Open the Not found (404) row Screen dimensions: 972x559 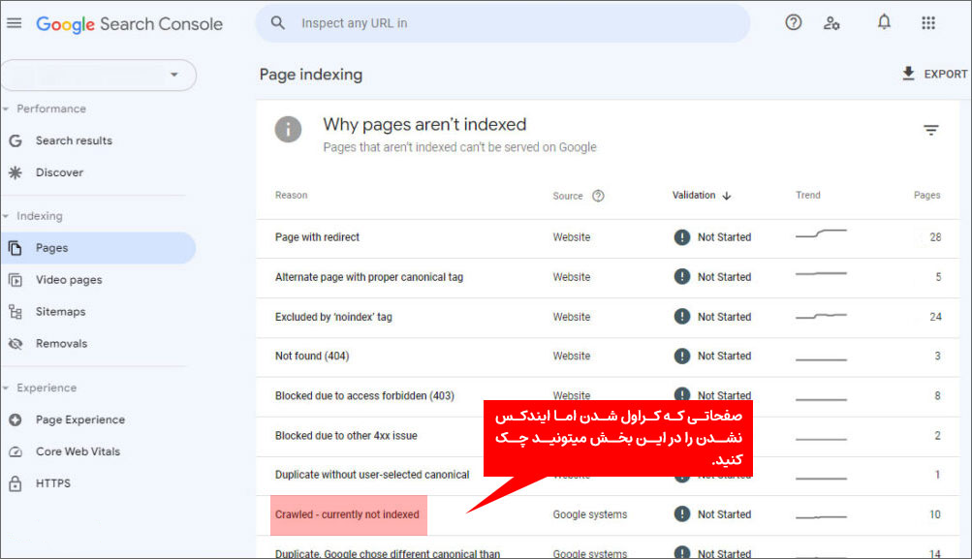609,357
